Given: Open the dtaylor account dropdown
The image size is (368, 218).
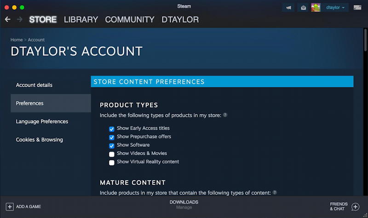Looking at the screenshot, I should (335, 7).
